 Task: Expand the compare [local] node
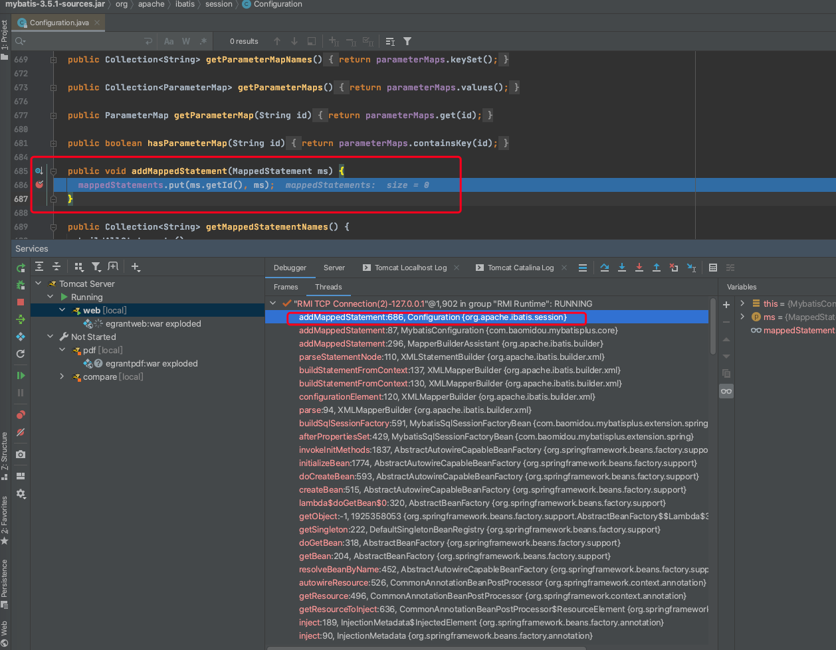(62, 376)
